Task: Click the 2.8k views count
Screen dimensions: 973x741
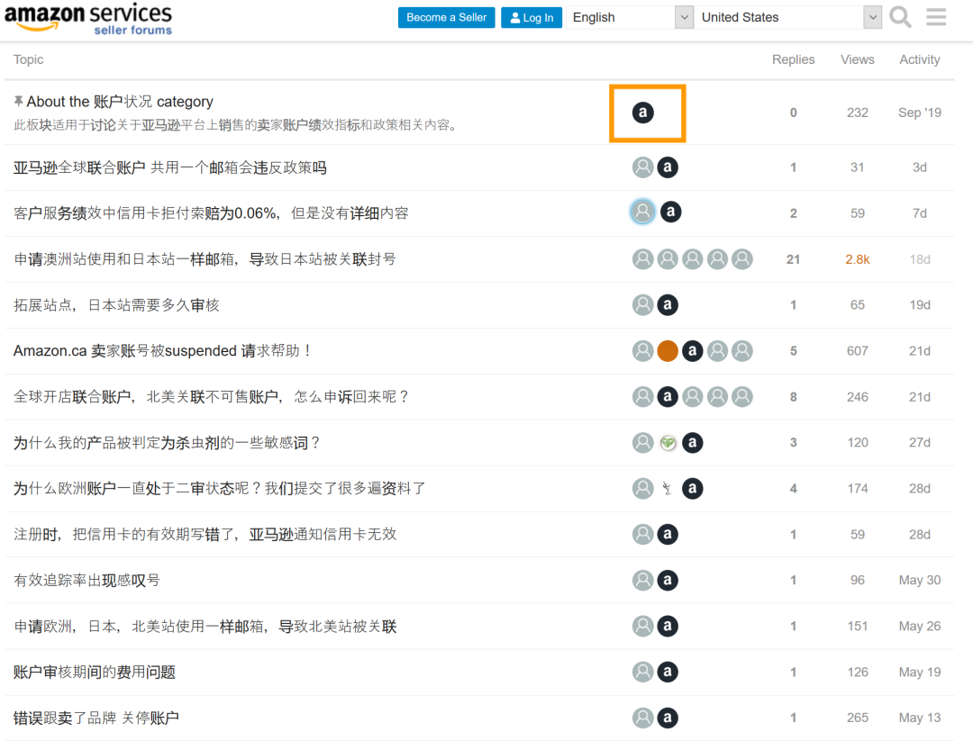Action: 857,259
